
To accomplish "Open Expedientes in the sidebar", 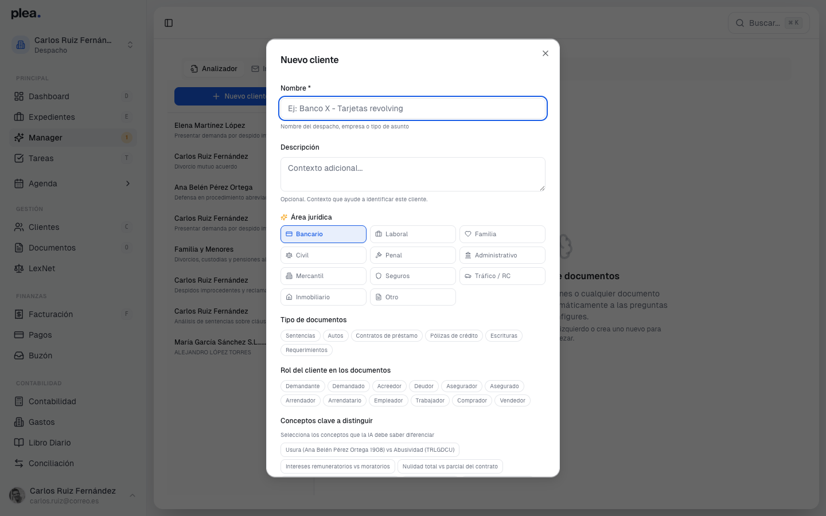I will coord(73,117).
